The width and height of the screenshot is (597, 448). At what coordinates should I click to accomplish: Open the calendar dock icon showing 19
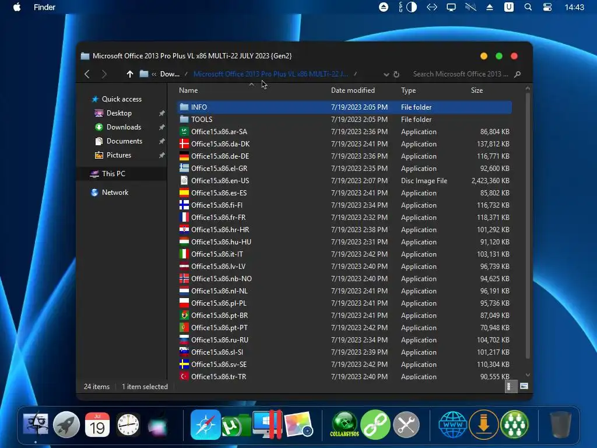97,425
